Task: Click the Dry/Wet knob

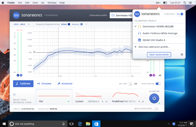Action: tap(130, 84)
